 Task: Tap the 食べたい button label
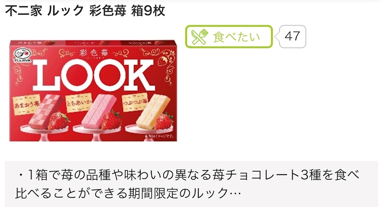[x=236, y=37]
